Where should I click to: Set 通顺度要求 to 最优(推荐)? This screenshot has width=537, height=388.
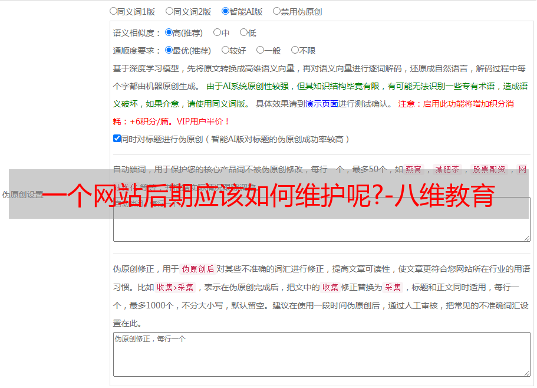click(x=169, y=50)
